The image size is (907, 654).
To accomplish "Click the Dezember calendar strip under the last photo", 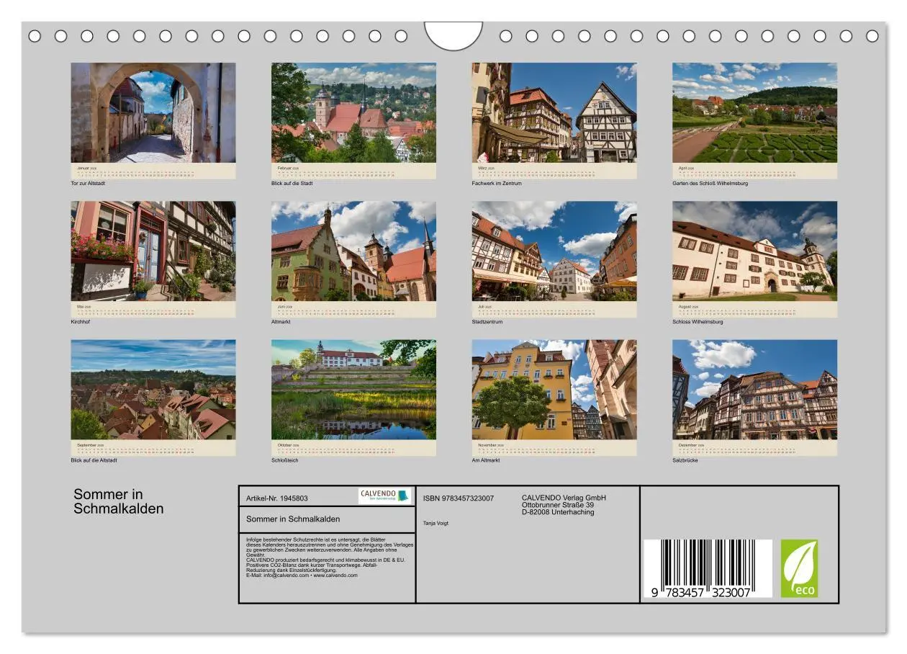I will [x=754, y=447].
